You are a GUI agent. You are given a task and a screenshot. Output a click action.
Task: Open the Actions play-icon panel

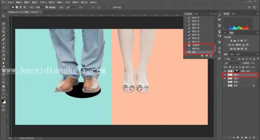pyautogui.click(x=219, y=19)
